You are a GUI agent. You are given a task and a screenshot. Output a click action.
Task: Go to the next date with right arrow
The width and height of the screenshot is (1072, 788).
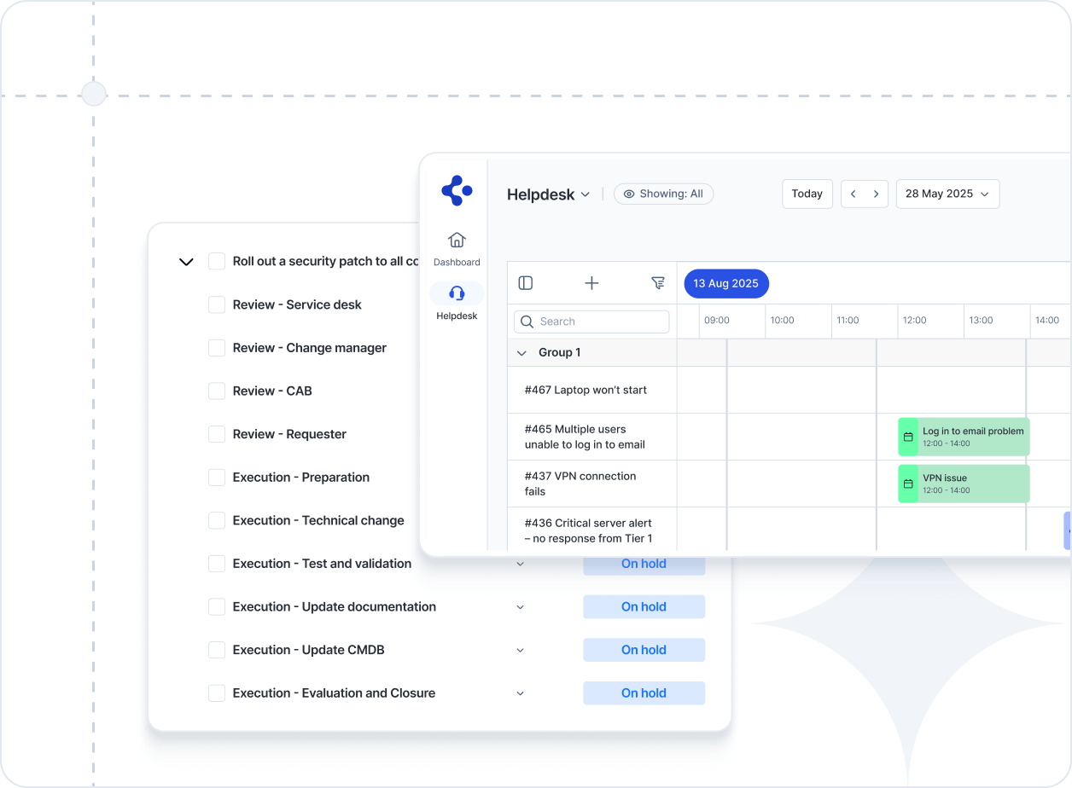click(x=876, y=194)
